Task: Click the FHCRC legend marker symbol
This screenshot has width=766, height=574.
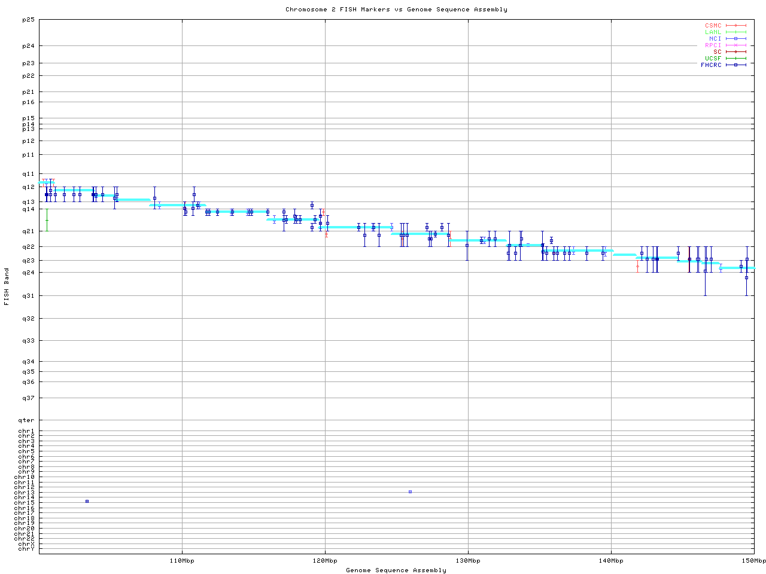Action: 736,65
